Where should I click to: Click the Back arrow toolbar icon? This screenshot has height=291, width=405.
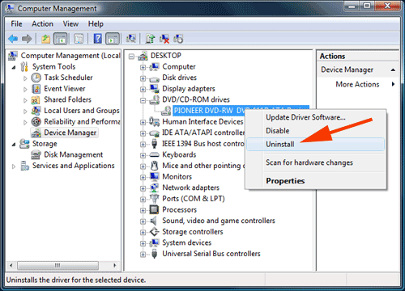coord(13,39)
